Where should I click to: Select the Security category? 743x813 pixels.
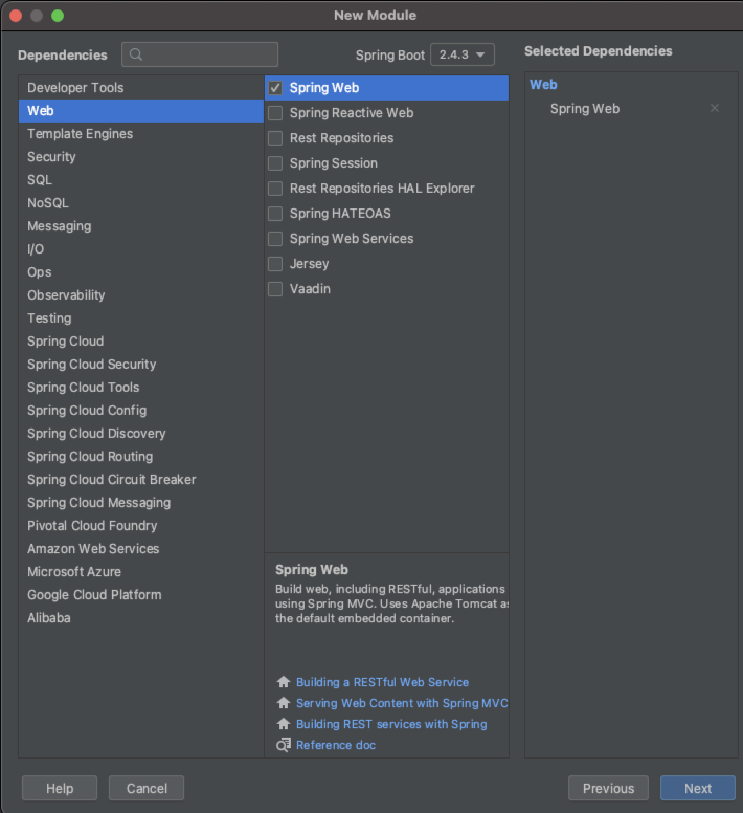[x=51, y=157]
